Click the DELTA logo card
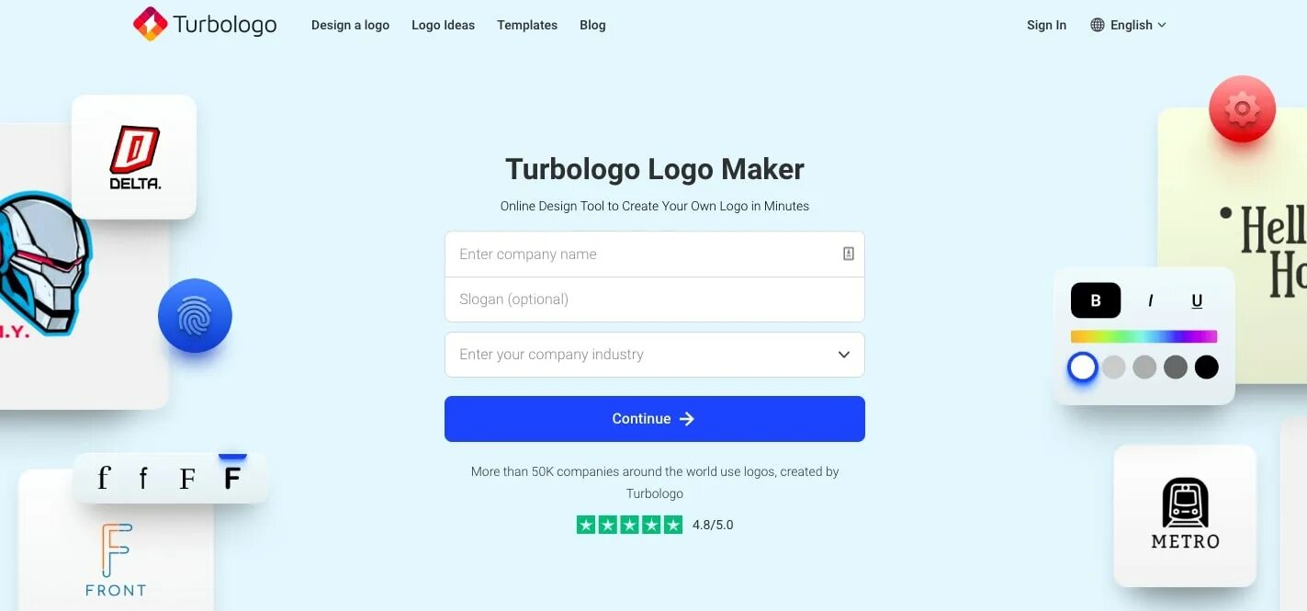1307x611 pixels. (134, 157)
